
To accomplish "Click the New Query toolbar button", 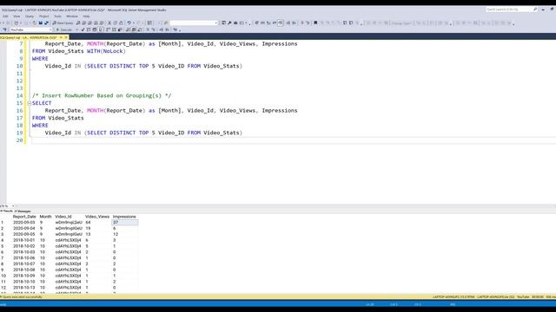I will click(63, 23).
